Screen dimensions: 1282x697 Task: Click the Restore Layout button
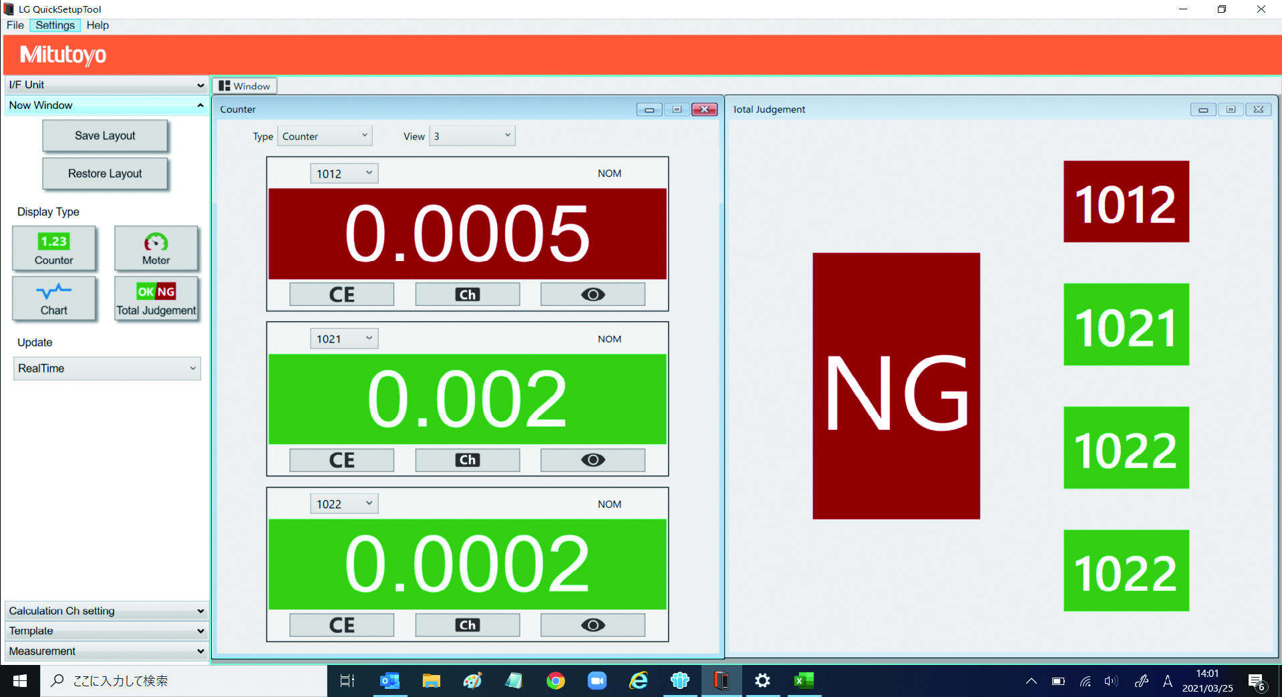click(x=105, y=174)
